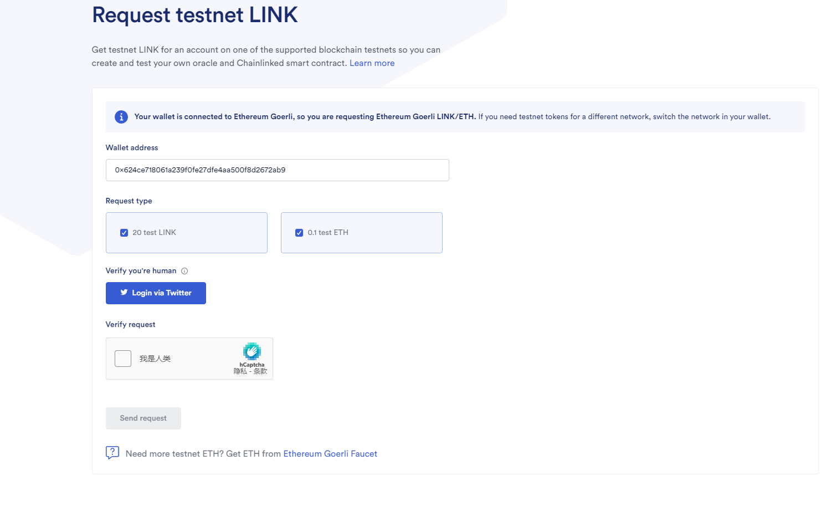Click the question mark speech bubble icon
Image resolution: width=826 pixels, height=506 pixels.
[x=112, y=453]
